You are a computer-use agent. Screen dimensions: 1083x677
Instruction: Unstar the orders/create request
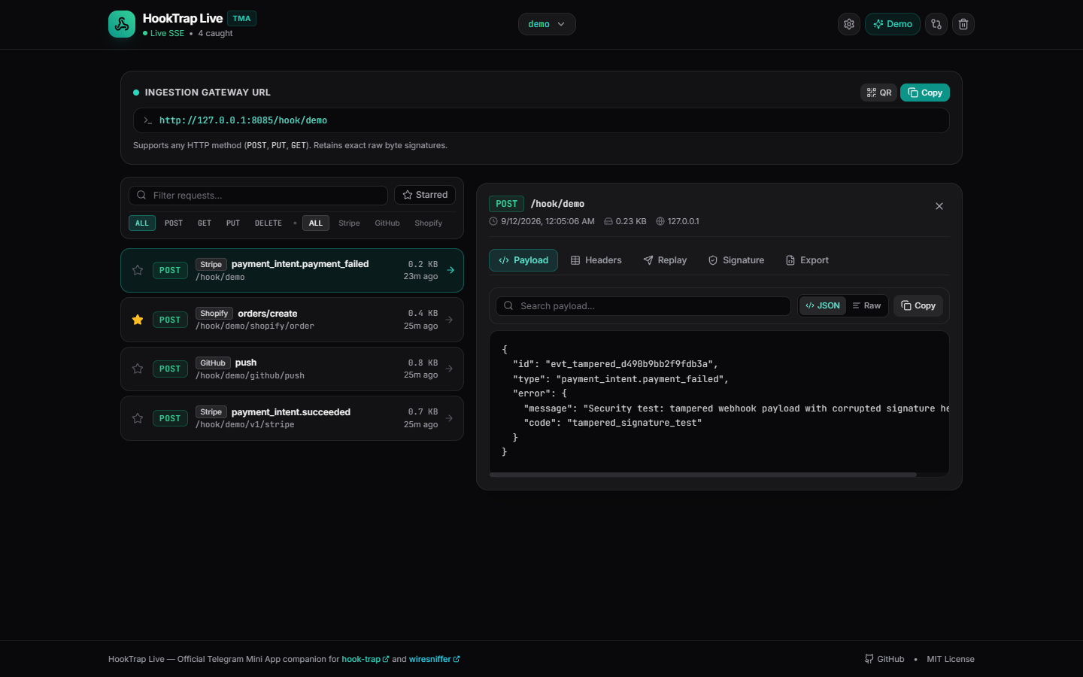(138, 320)
